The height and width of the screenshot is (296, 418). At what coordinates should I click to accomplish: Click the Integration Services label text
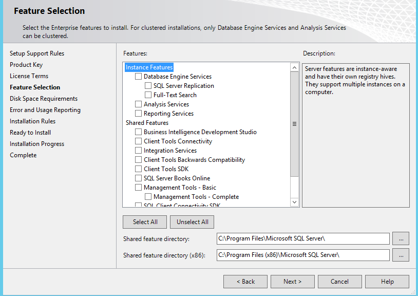170,151
